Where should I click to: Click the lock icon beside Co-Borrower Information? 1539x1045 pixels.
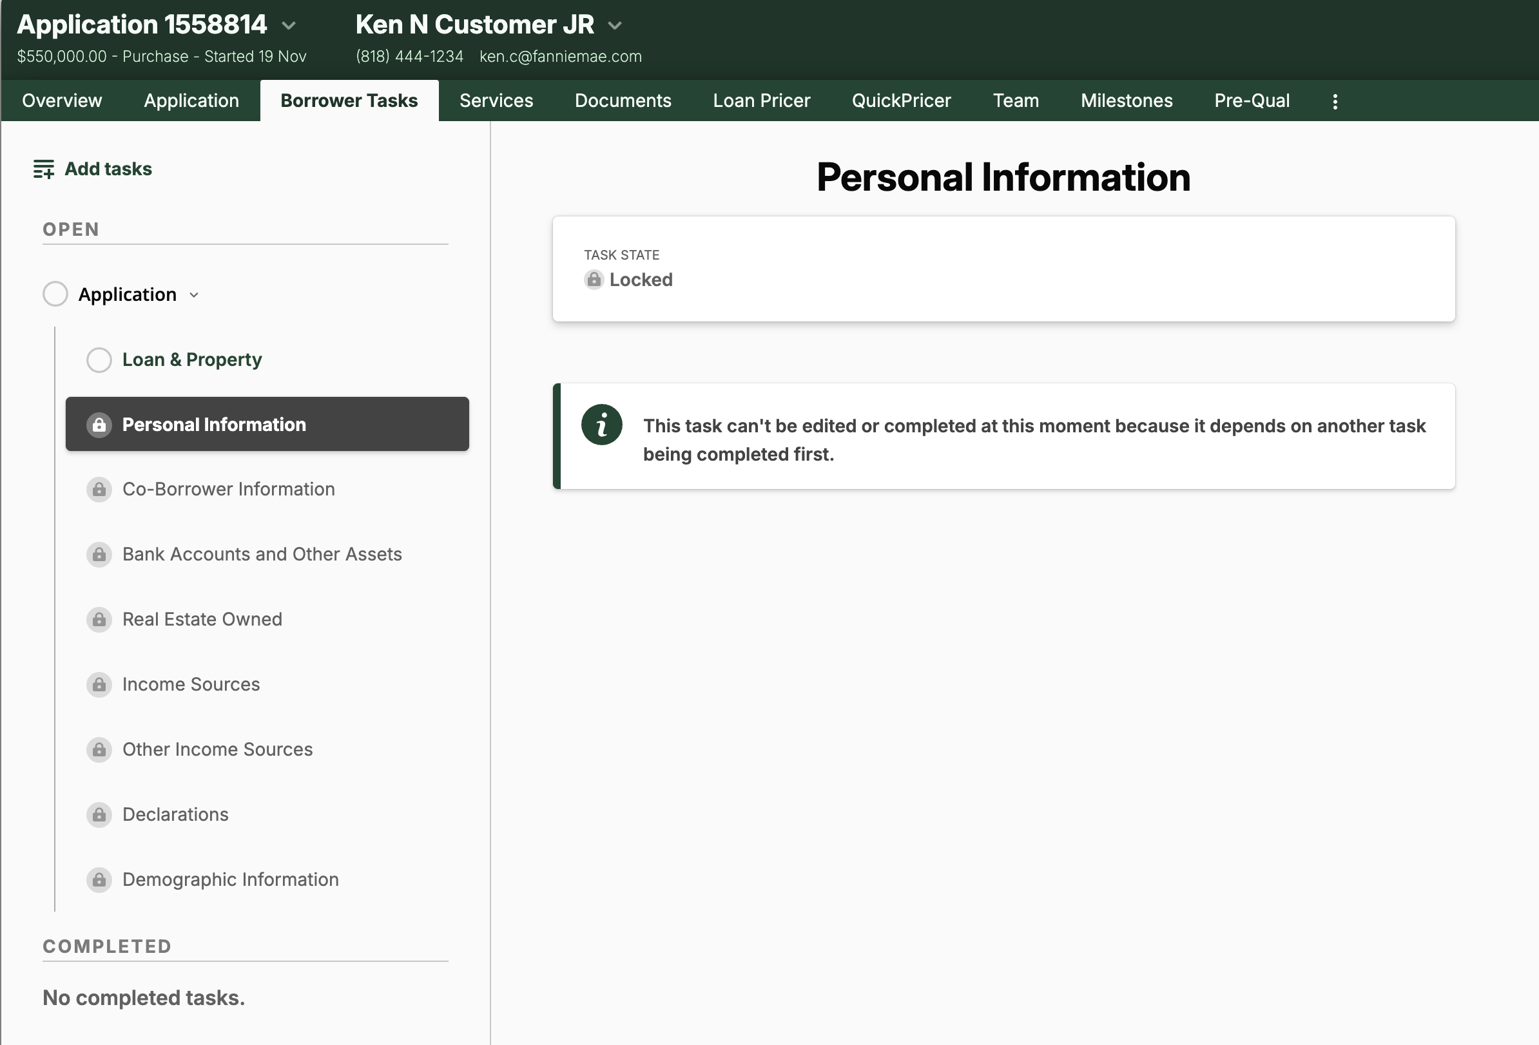pos(99,490)
